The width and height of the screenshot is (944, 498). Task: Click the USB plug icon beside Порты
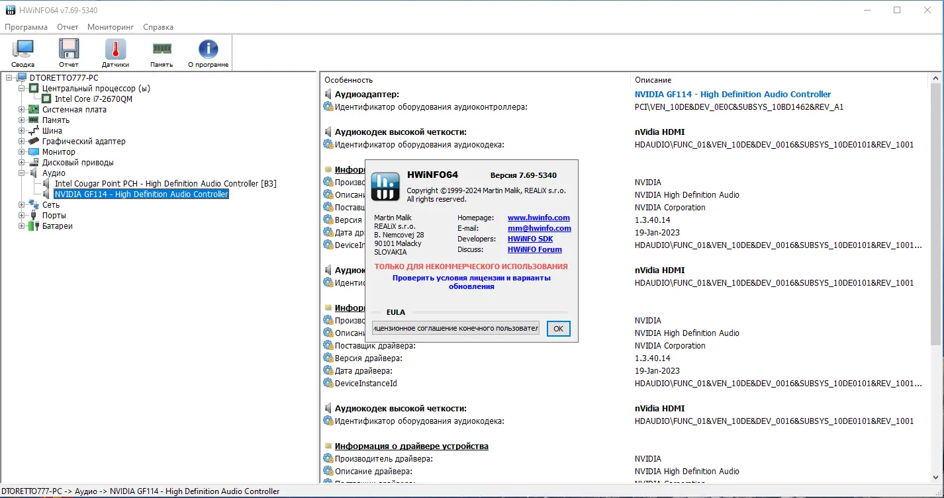34,216
